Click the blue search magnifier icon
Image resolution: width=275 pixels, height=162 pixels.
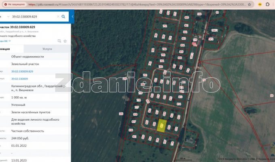[63, 17]
